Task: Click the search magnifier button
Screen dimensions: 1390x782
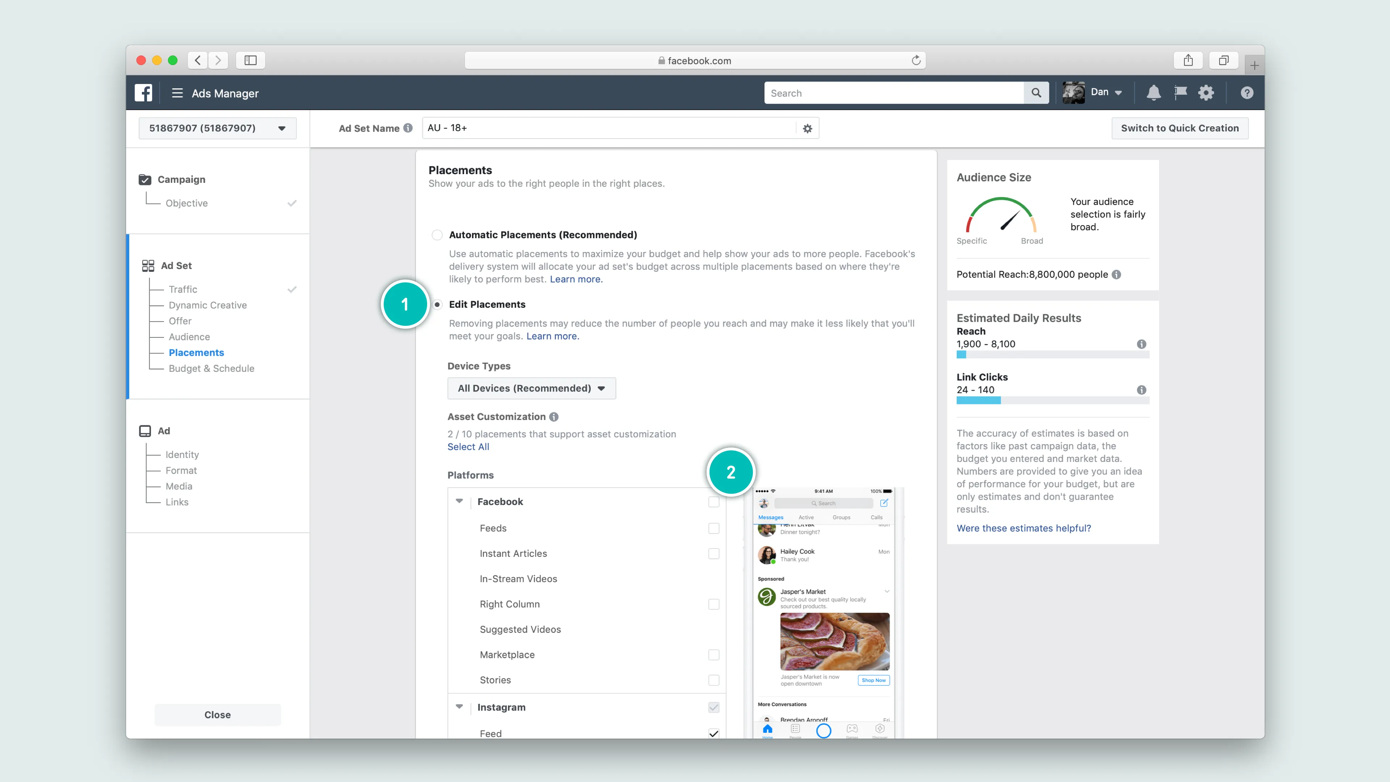Action: pyautogui.click(x=1036, y=93)
